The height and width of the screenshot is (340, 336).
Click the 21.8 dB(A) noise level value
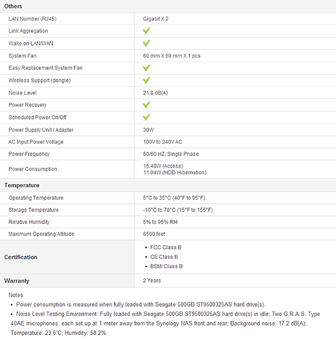click(155, 93)
